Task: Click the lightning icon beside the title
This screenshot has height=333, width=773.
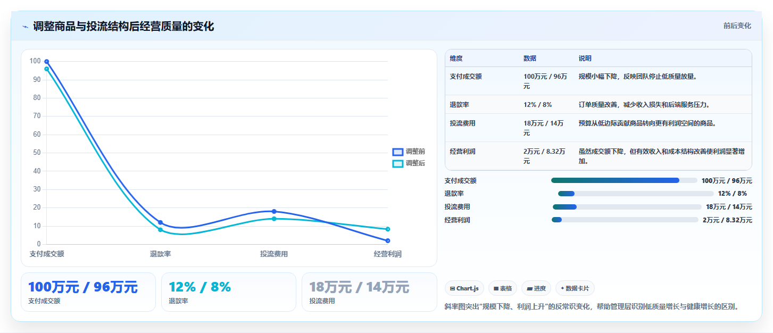Action: pyautogui.click(x=26, y=27)
